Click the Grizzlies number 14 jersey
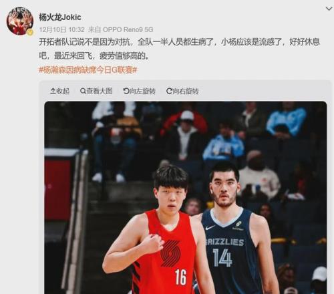The height and width of the screenshot is (294, 334). pyautogui.click(x=229, y=249)
